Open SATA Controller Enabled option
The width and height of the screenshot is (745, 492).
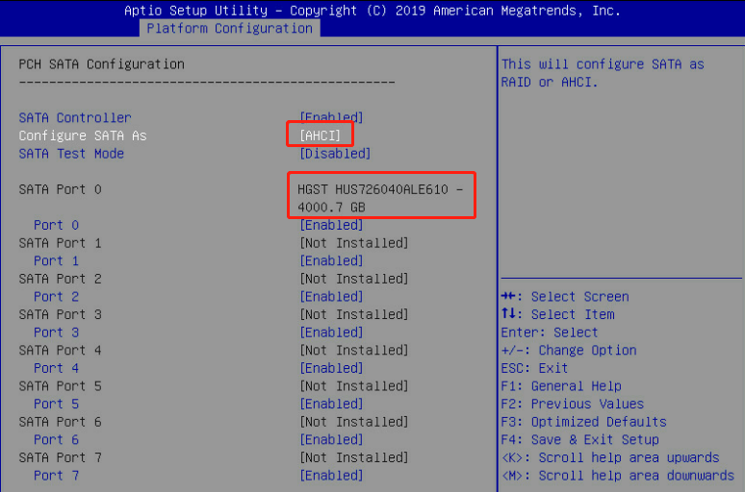[331, 117]
